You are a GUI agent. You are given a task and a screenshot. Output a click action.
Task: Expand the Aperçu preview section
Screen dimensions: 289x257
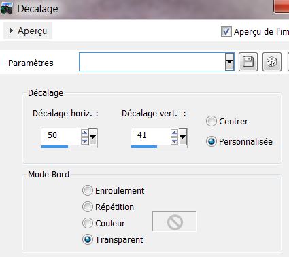(x=28, y=31)
